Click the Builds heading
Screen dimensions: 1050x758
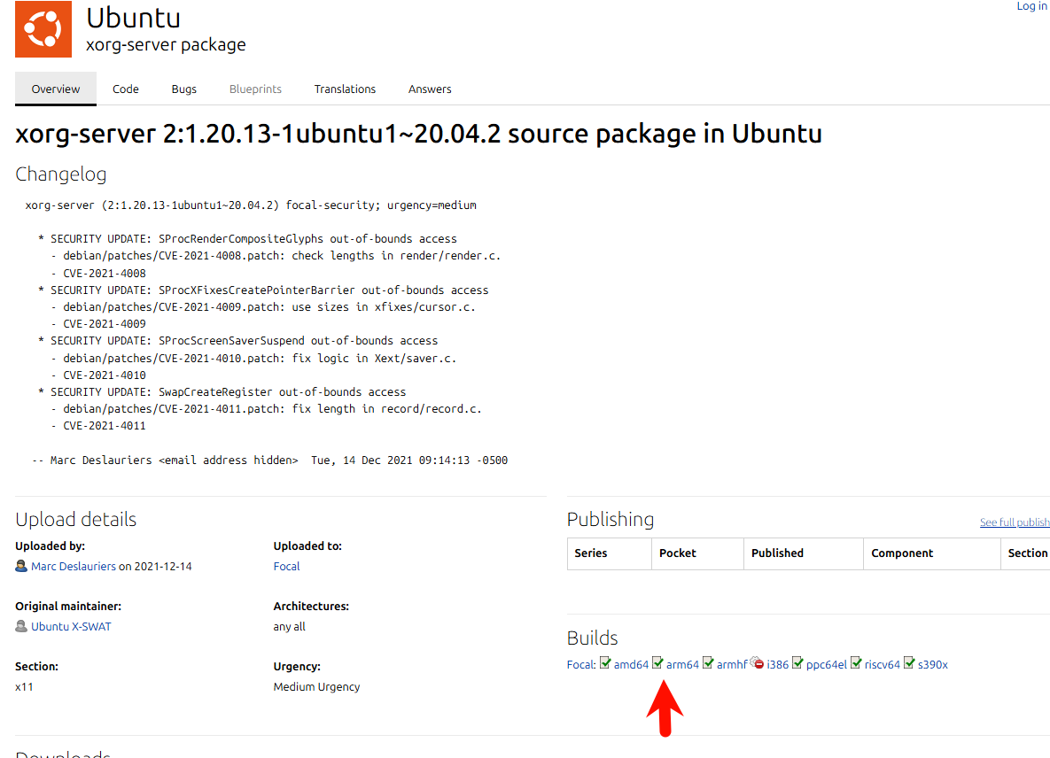[x=592, y=638]
